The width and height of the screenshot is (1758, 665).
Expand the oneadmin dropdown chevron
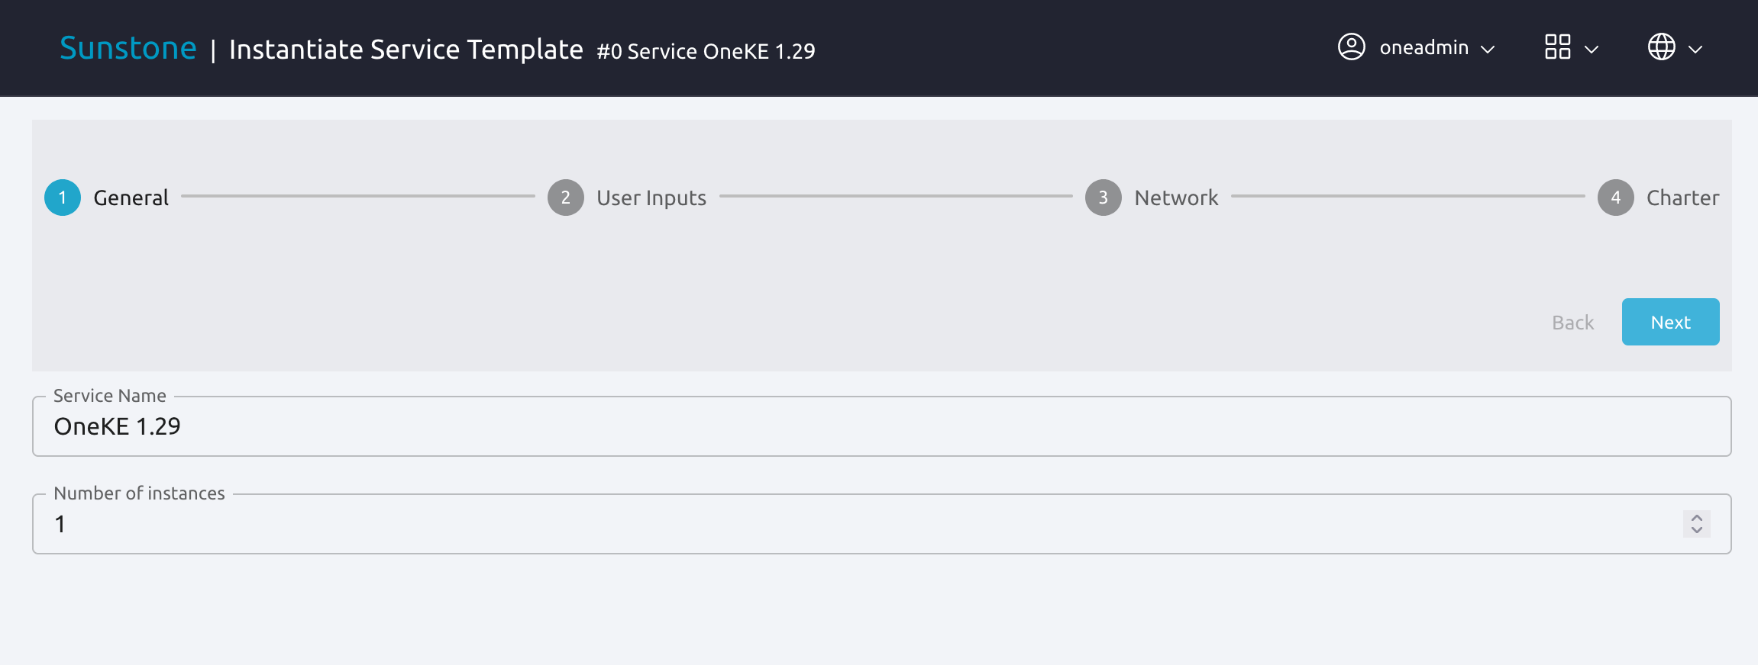1488,50
